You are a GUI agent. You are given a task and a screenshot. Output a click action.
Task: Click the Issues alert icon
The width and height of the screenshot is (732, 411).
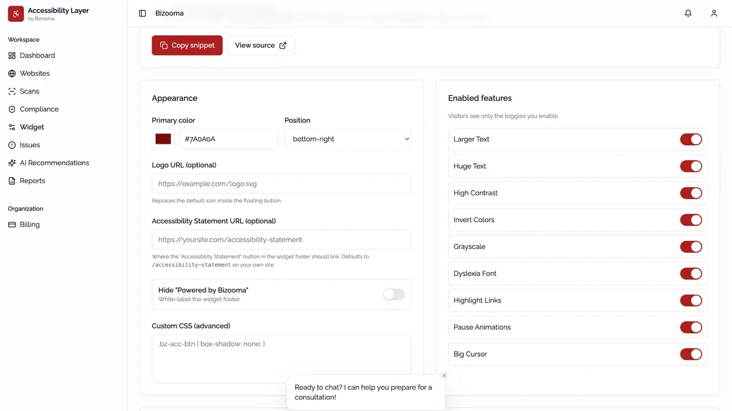pos(12,145)
